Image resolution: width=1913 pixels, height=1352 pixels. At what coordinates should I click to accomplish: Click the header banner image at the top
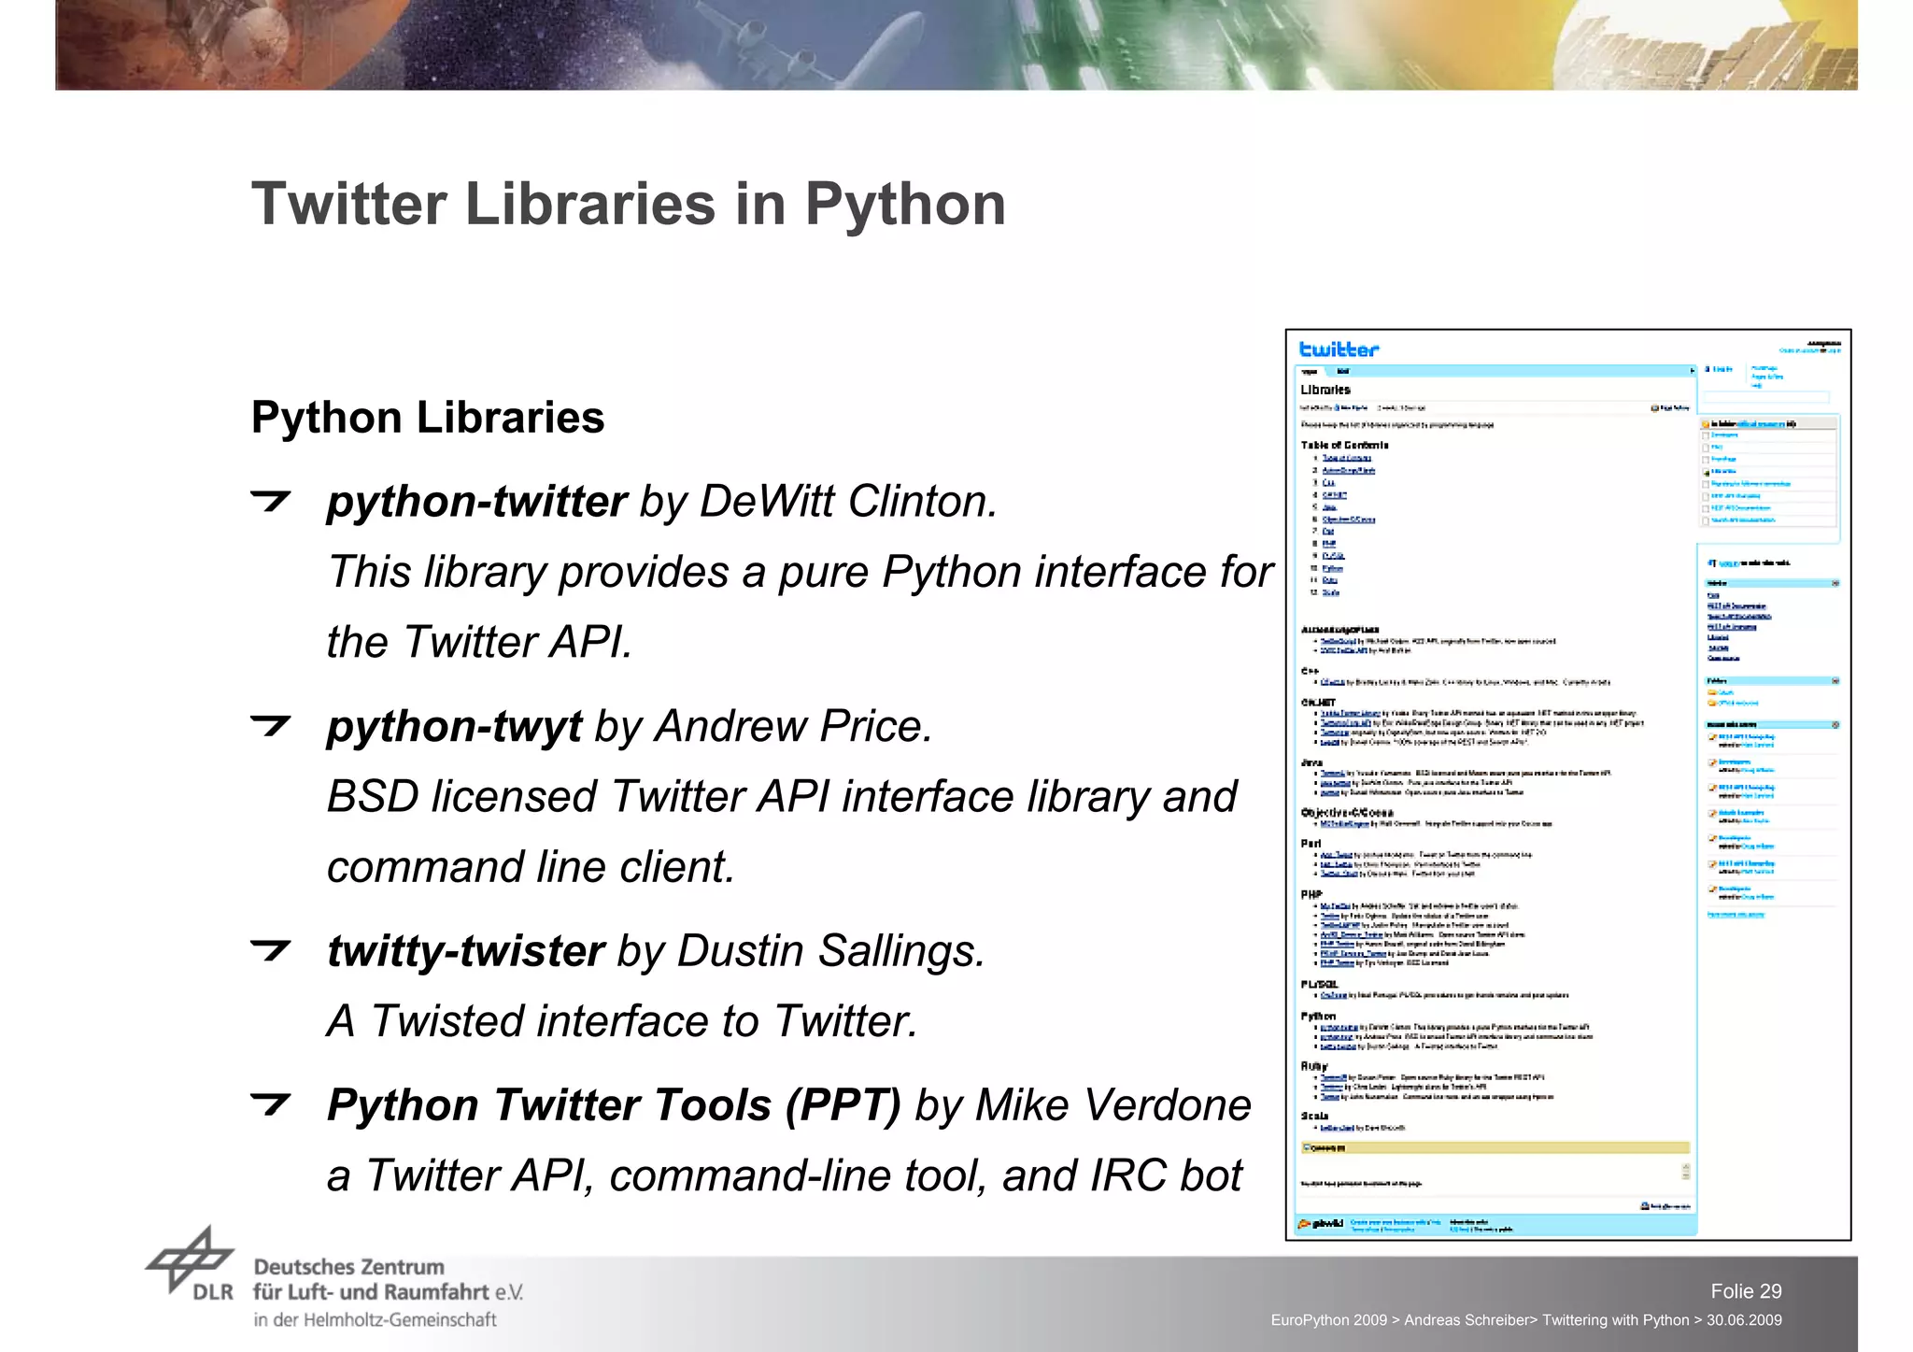tap(956, 45)
